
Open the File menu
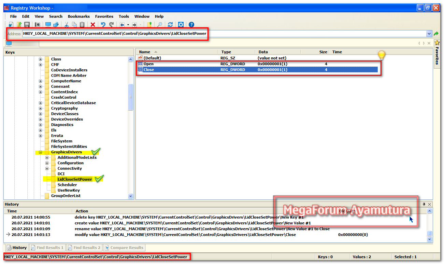point(13,16)
